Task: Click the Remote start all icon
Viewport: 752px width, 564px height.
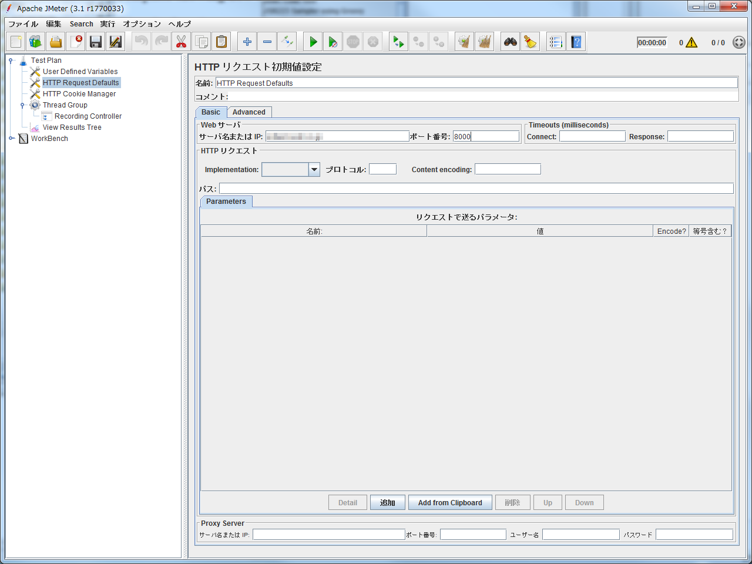Action: coord(398,42)
